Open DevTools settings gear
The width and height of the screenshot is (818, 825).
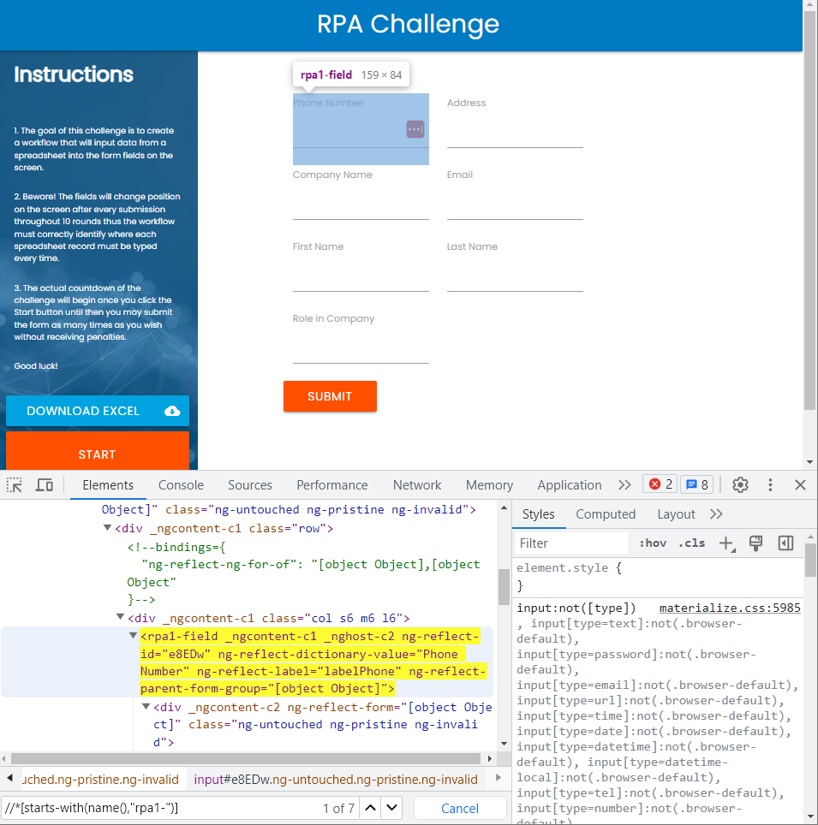click(x=739, y=484)
